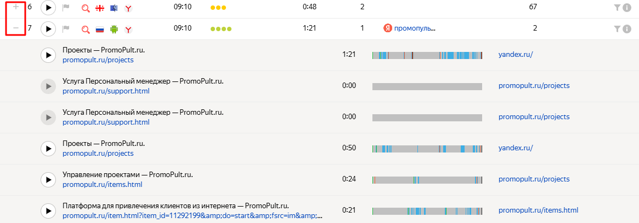This screenshot has height=223, width=639.
Task: Click the activity timeline bar of the 0:50 page view
Action: click(427, 149)
